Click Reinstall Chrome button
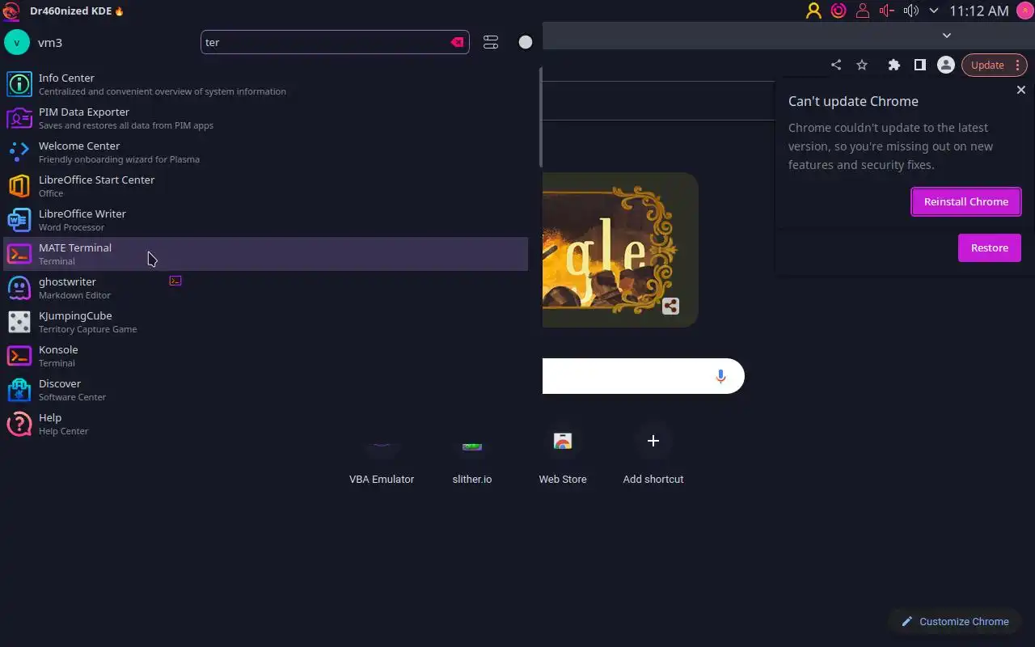1035x647 pixels. [x=966, y=201]
